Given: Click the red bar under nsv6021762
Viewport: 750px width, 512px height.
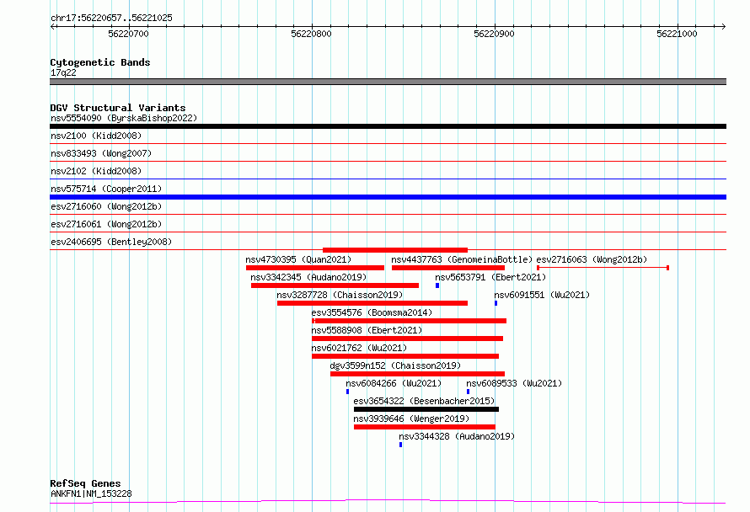Looking at the screenshot, I should [405, 356].
